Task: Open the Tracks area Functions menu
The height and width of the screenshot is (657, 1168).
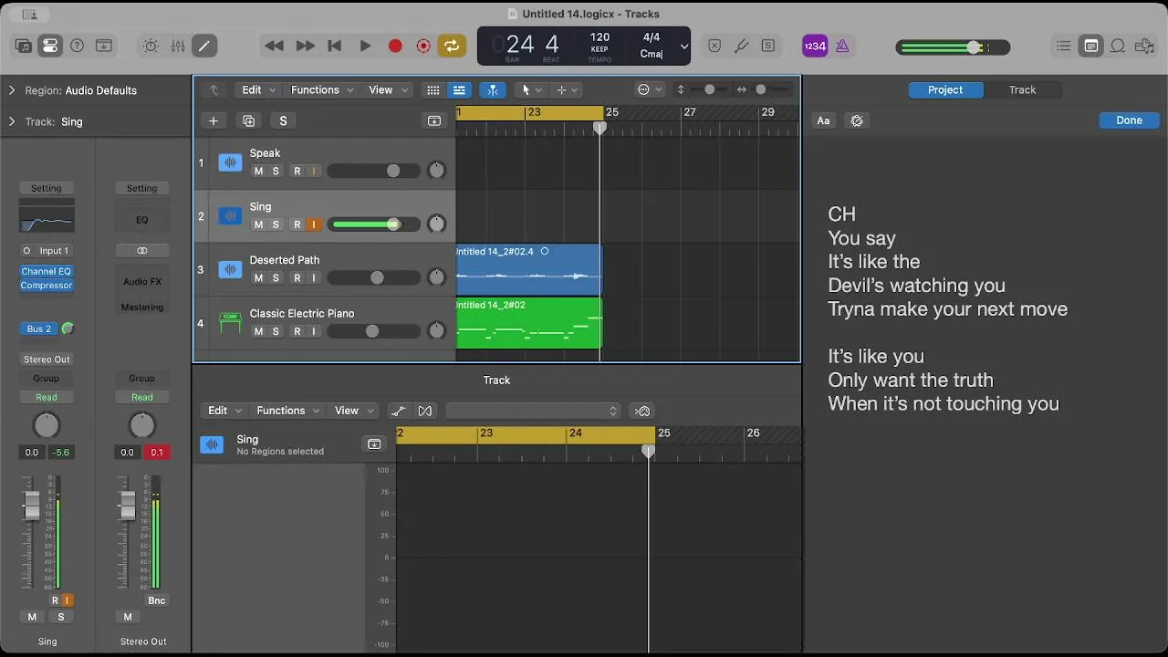Action: 322,89
